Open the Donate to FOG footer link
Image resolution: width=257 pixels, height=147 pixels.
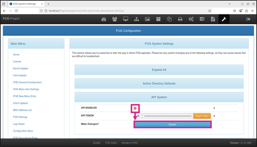[130, 143]
